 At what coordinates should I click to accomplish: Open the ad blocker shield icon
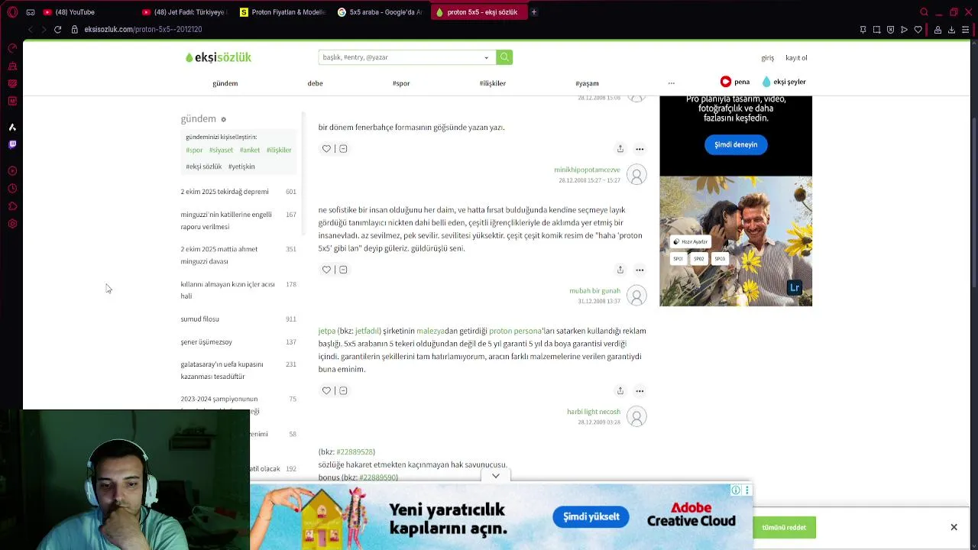[x=890, y=29]
